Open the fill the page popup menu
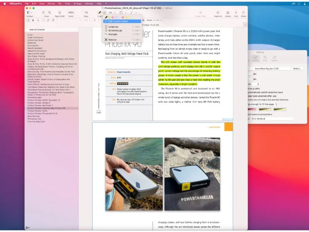 262,104
